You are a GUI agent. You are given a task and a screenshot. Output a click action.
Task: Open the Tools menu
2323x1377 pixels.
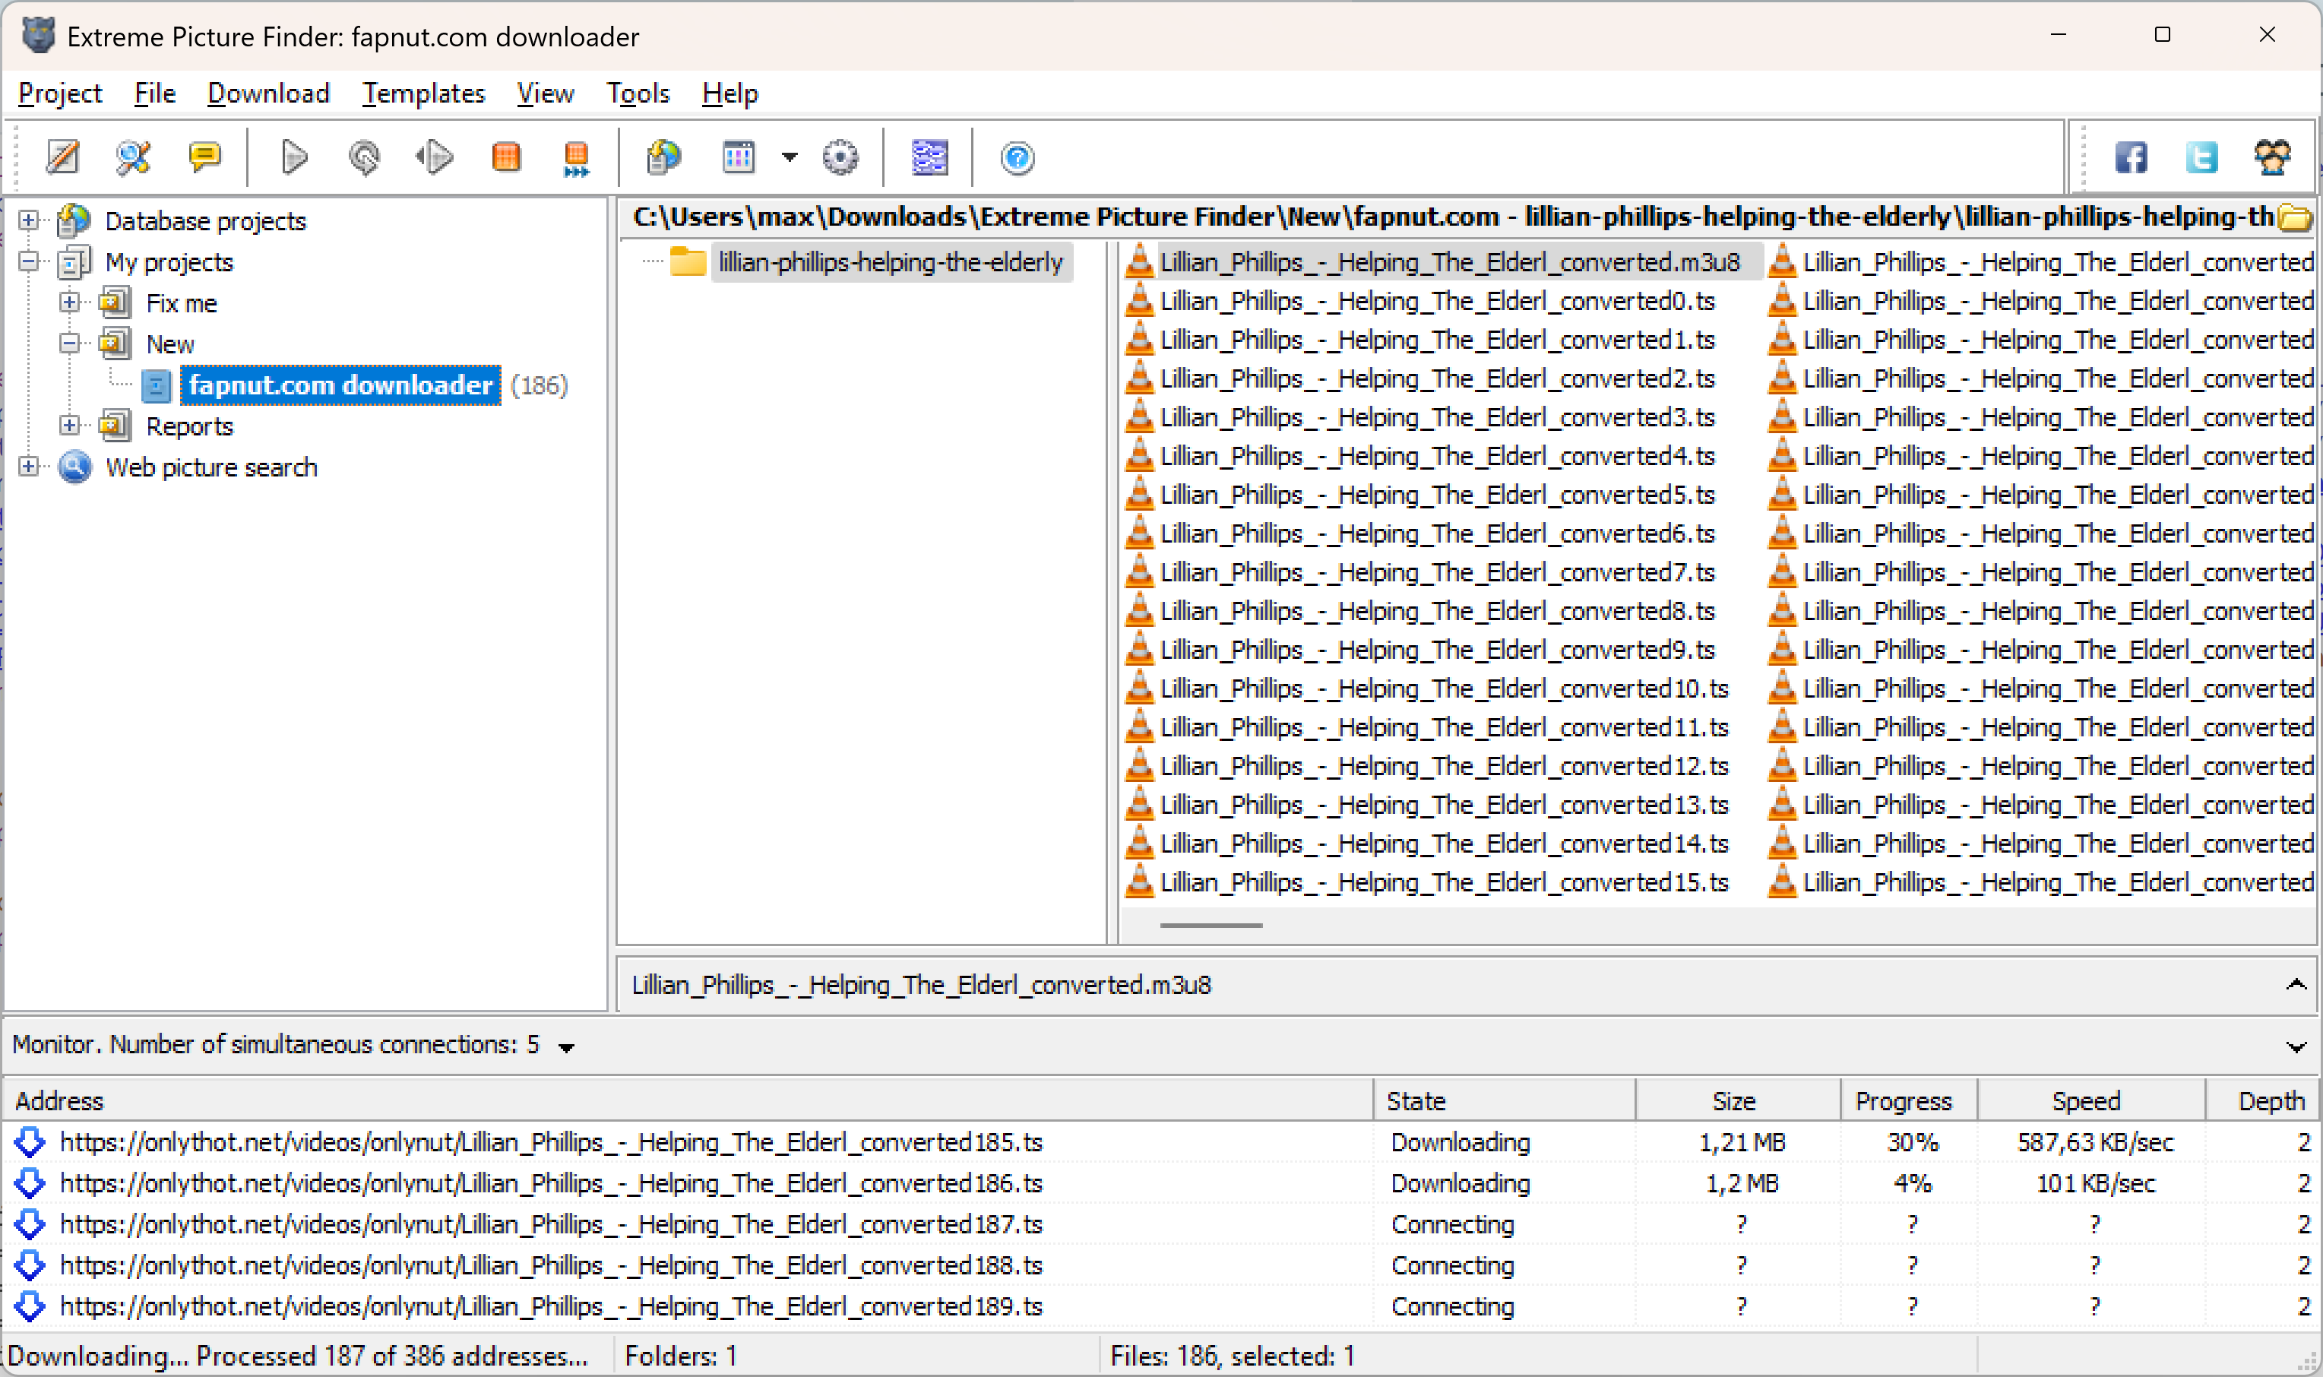pos(638,93)
